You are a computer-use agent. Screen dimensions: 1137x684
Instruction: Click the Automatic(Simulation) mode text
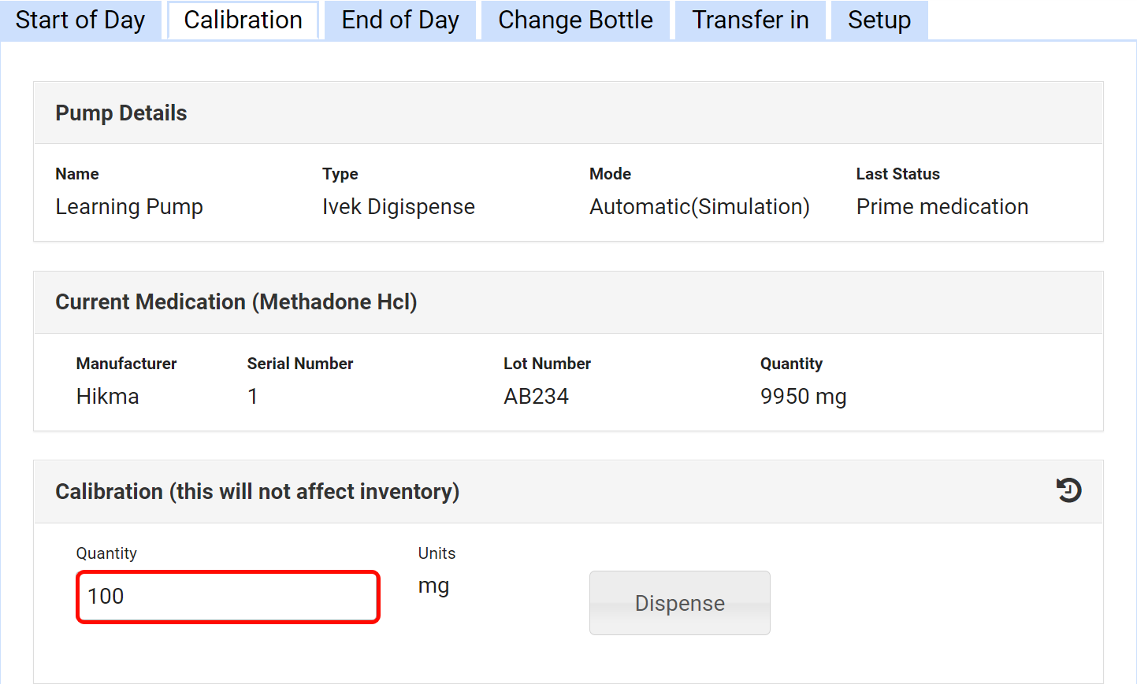699,207
